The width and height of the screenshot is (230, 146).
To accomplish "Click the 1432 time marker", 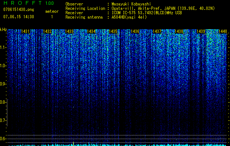I will (x=48, y=31).
